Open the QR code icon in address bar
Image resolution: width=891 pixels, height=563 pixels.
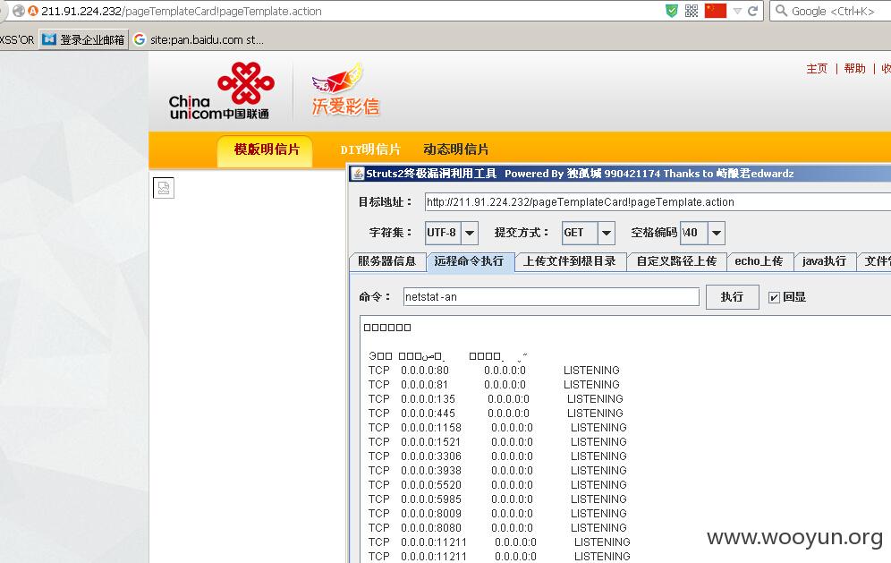pos(692,11)
